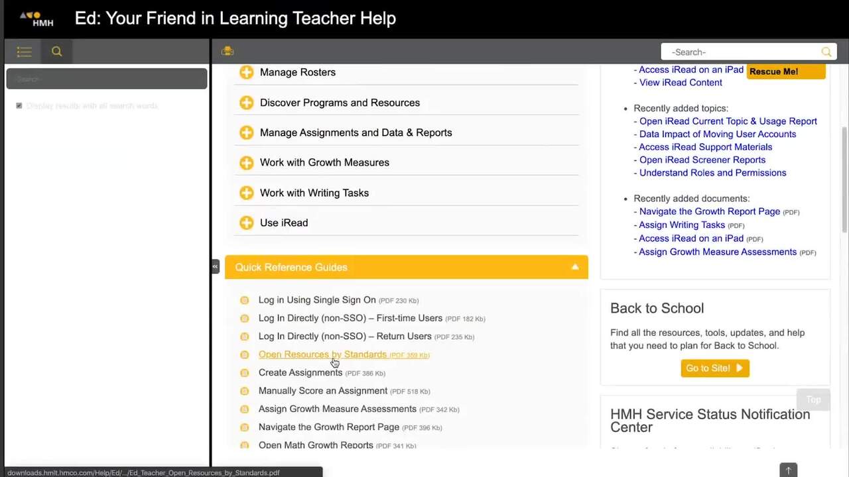Open Log In Directly First-time Users PDF
Image resolution: width=849 pixels, height=477 pixels.
pos(350,318)
